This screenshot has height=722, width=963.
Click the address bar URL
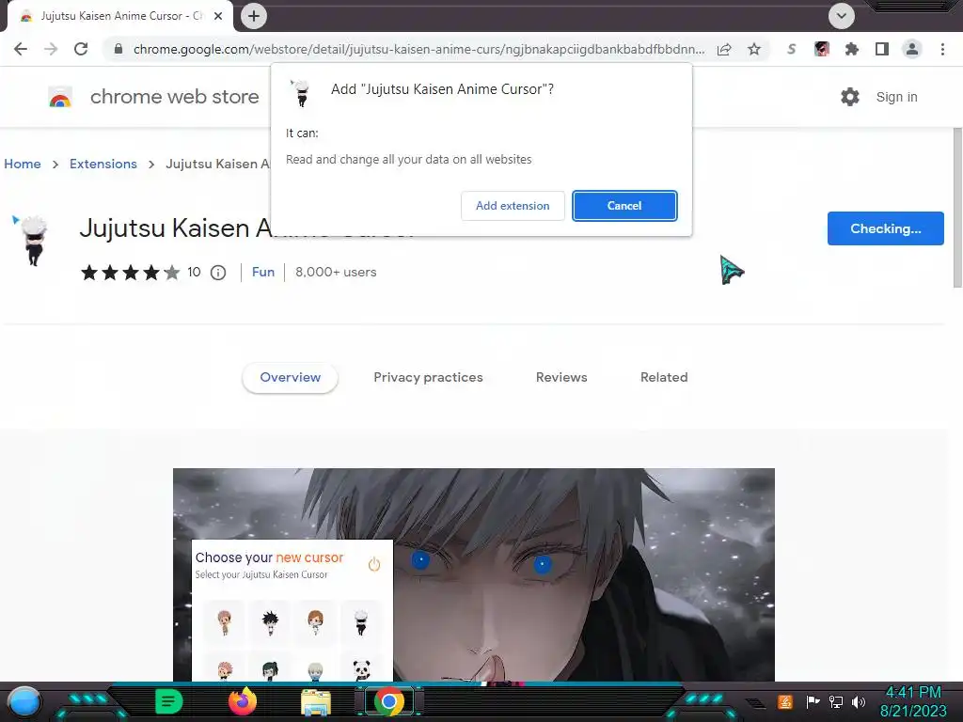418,49
